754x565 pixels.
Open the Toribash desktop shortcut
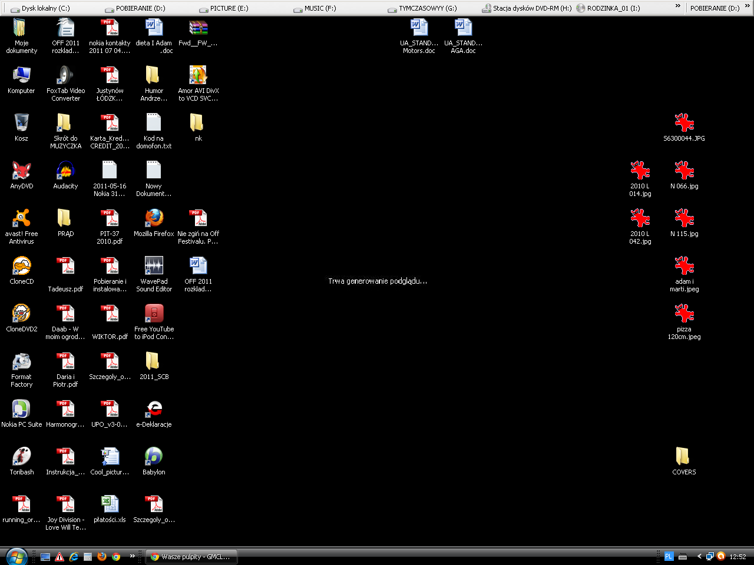(x=22, y=457)
